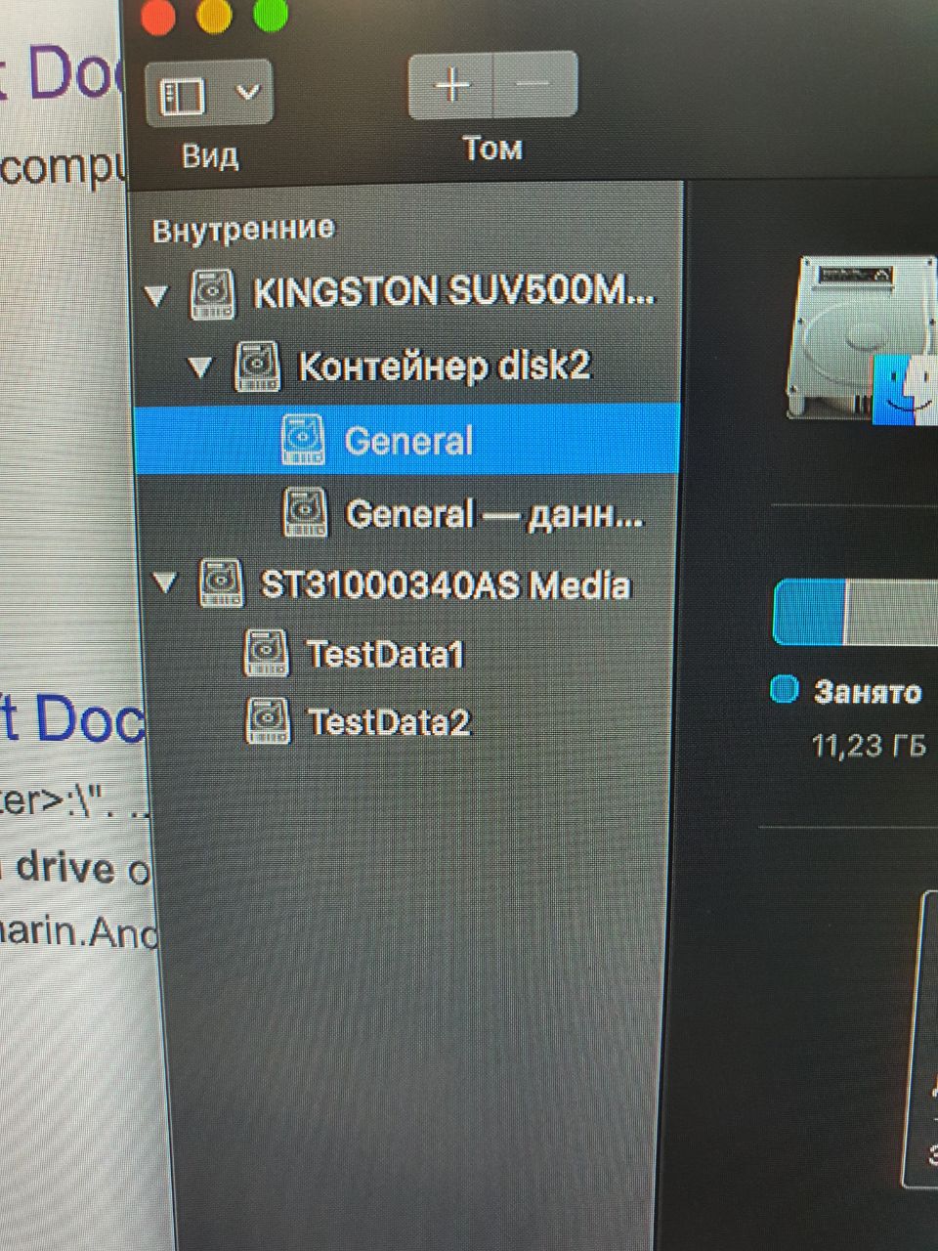Click the Том toolbar label

click(492, 149)
